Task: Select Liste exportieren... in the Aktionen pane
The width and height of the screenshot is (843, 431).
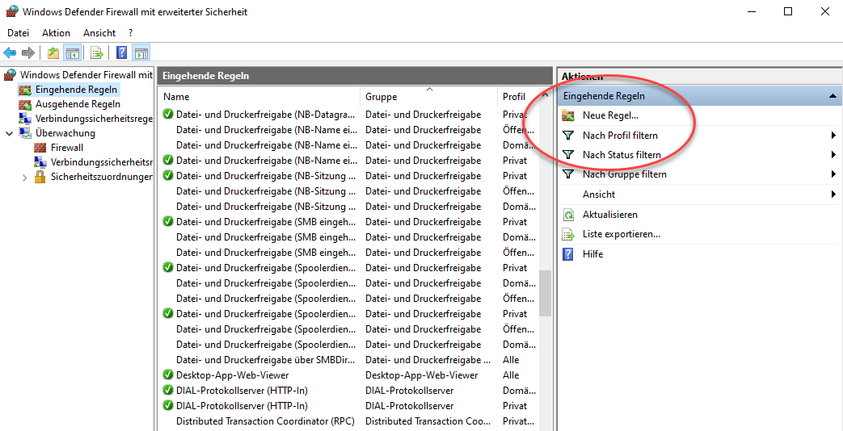Action: (621, 235)
